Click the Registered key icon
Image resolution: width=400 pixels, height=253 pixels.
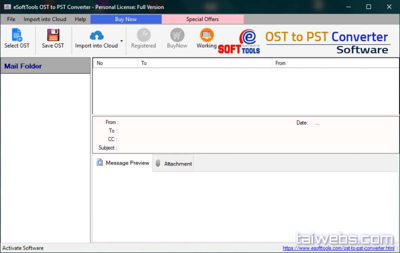(x=143, y=35)
